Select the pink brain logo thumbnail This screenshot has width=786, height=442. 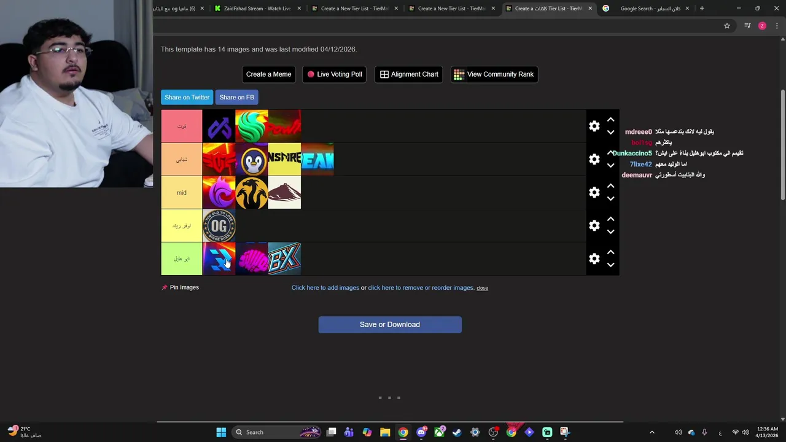[x=252, y=258]
